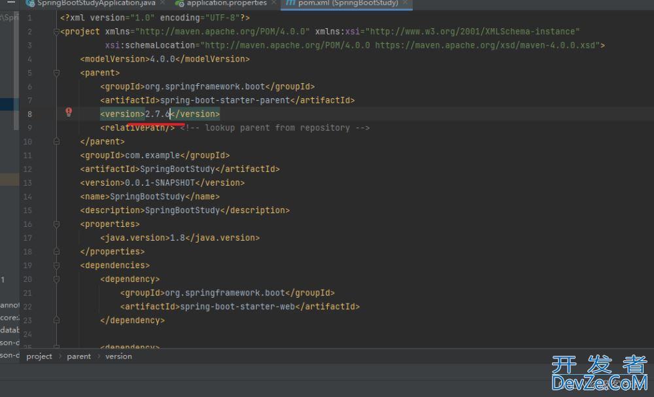Collapse the dependencies block at line 19

point(57,265)
